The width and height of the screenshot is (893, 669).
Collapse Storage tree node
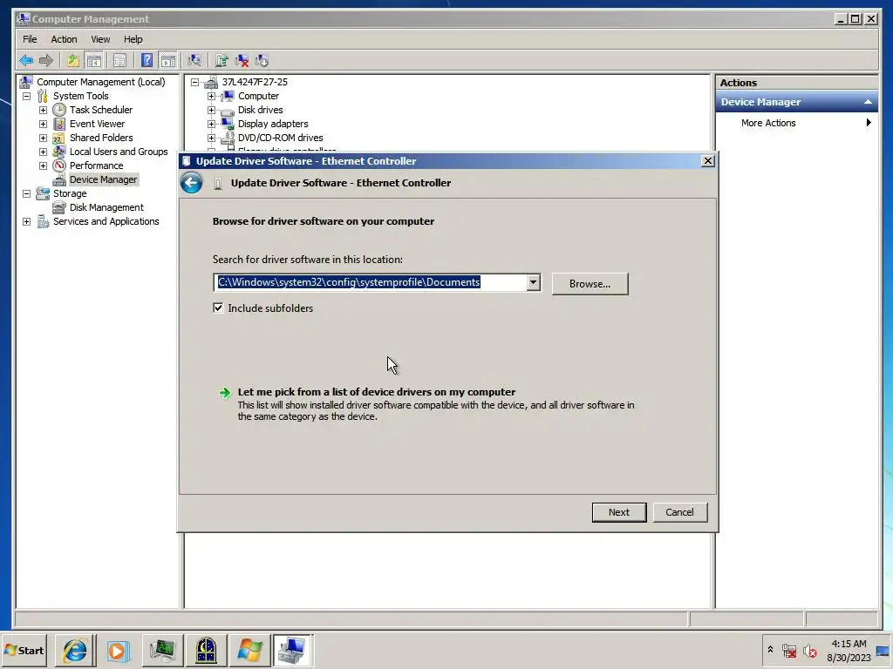pos(27,193)
